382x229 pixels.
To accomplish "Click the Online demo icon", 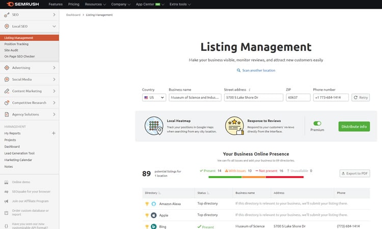I will click(x=6, y=182).
